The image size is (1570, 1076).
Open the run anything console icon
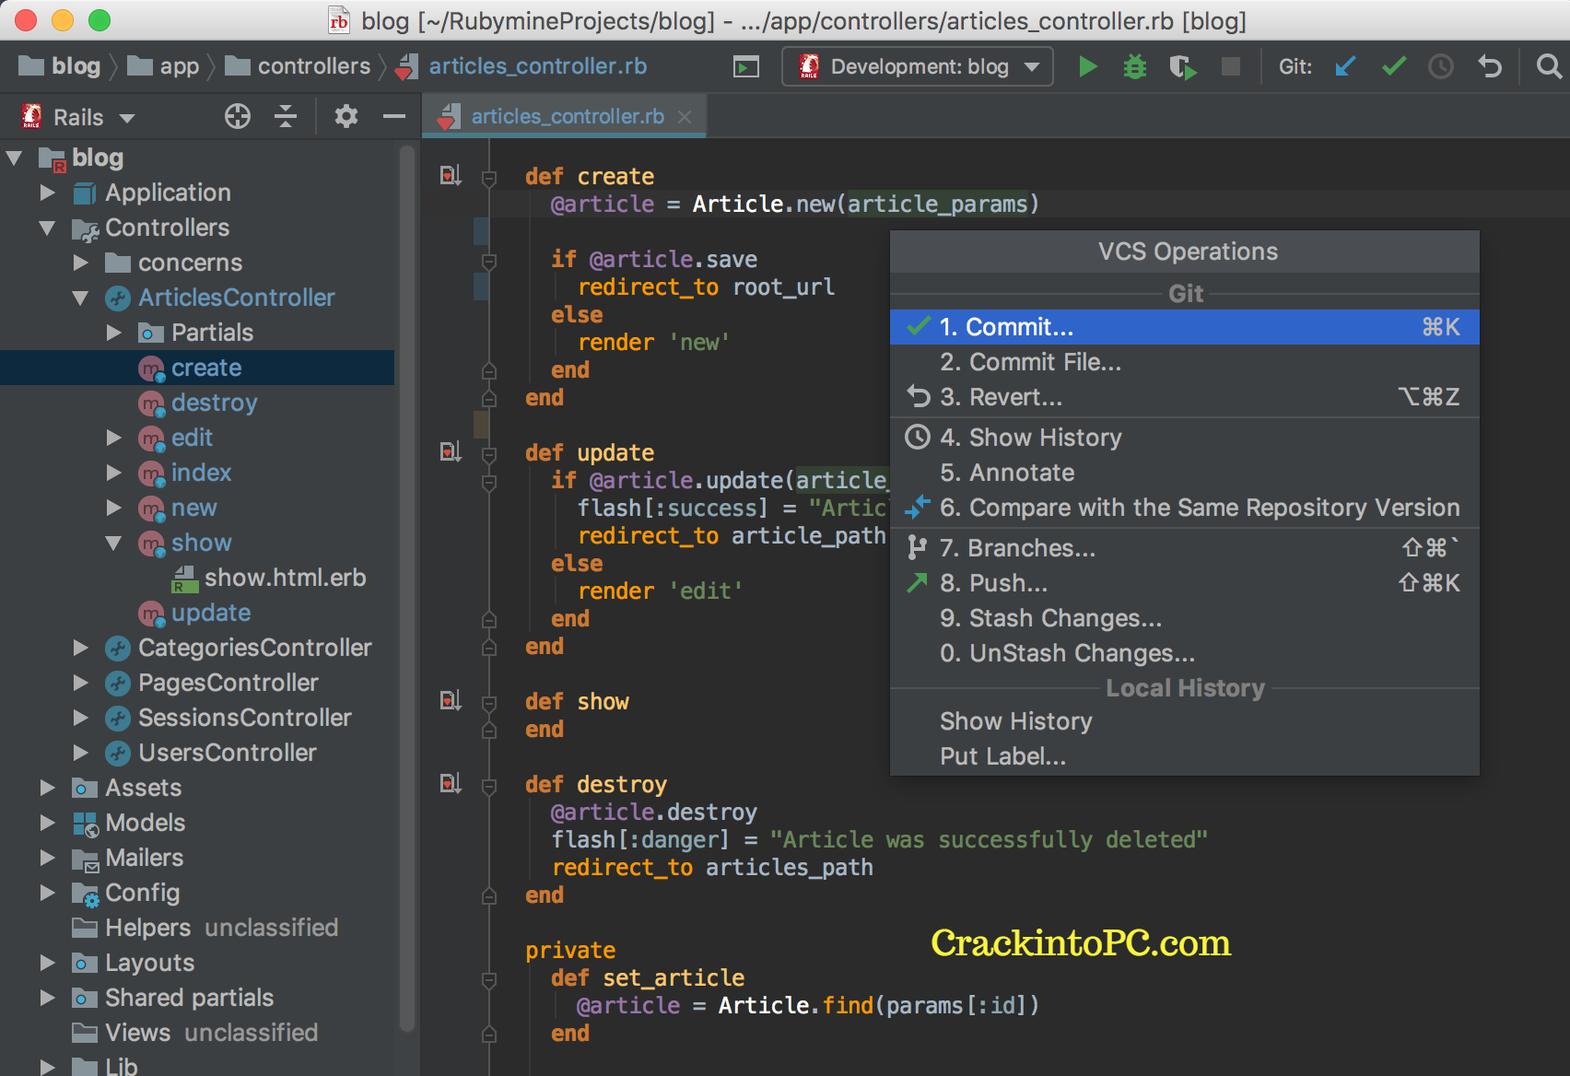(x=746, y=66)
